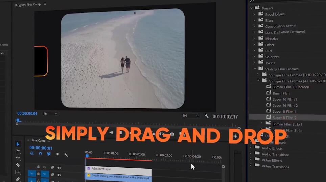326x182 pixels.
Task: Select the Audio Transitions folder
Action: 276,155
